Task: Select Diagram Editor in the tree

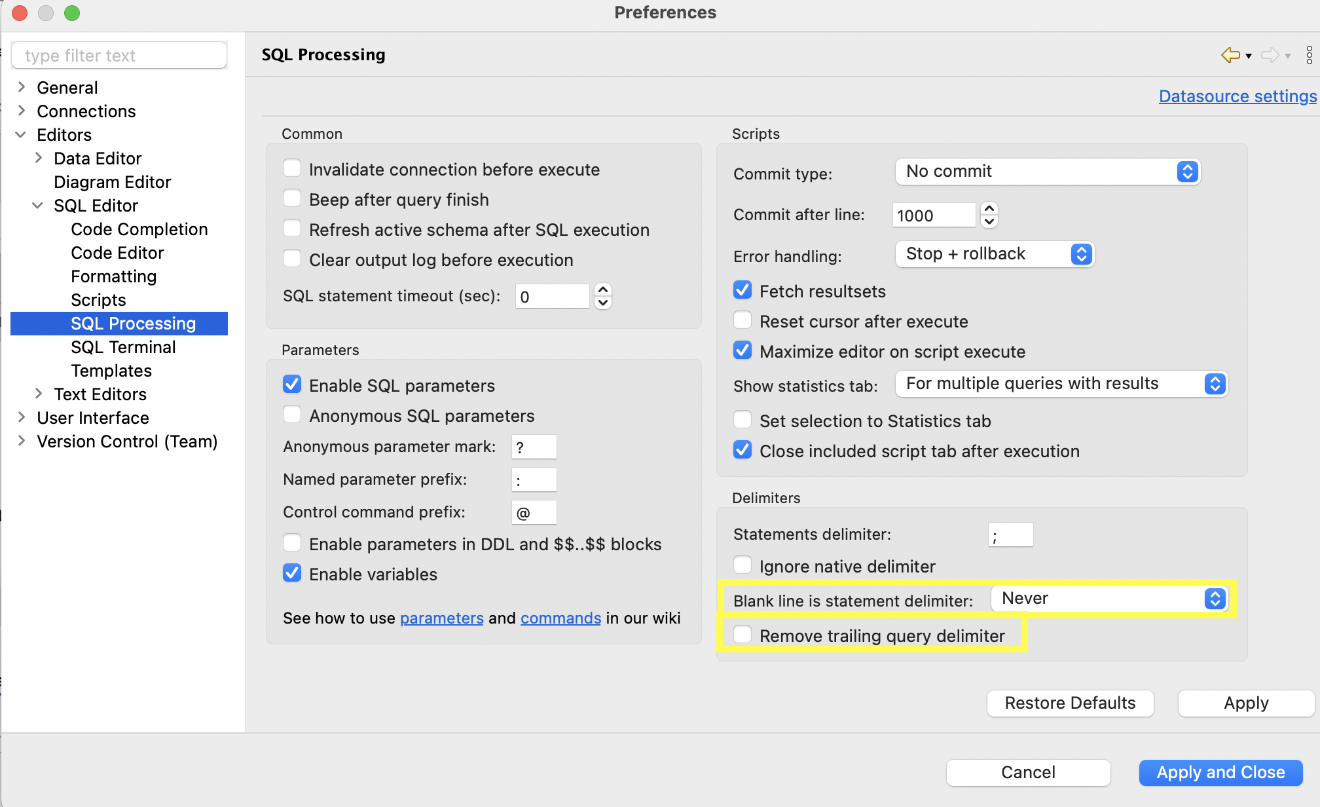Action: [x=112, y=182]
